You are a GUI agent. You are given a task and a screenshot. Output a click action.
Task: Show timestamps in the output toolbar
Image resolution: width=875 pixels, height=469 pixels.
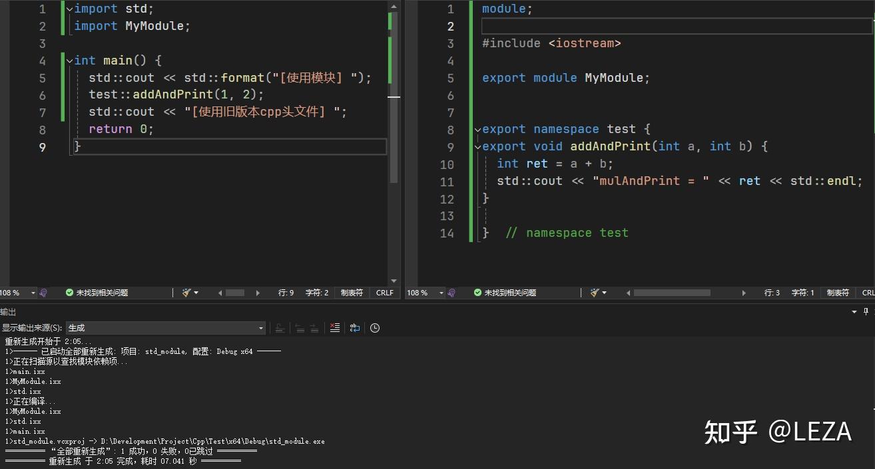click(x=374, y=327)
